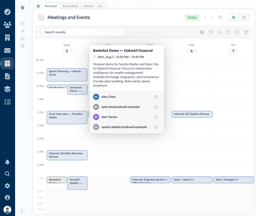Open the task checklist icon in sidebar
Viewport: 256px width, 216px height.
tap(7, 102)
